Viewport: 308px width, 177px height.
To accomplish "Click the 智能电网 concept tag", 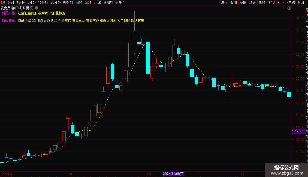I will 78,21.
